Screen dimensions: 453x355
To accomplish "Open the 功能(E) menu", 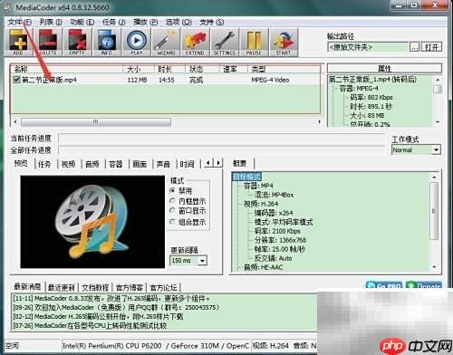I will (82, 22).
